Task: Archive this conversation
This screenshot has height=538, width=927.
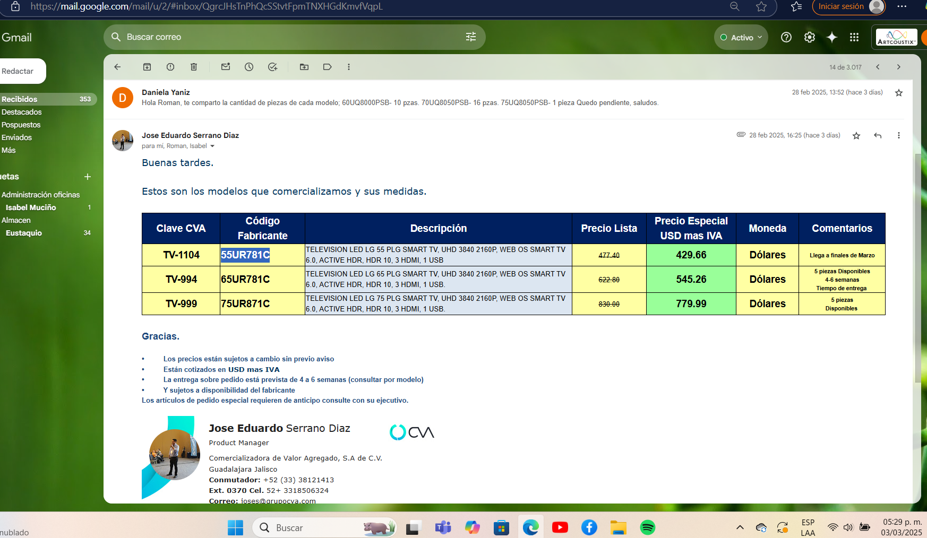Action: (x=147, y=67)
